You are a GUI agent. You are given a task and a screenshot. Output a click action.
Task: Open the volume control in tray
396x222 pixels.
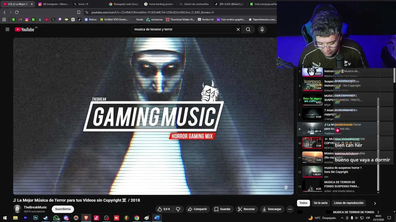coord(357,218)
